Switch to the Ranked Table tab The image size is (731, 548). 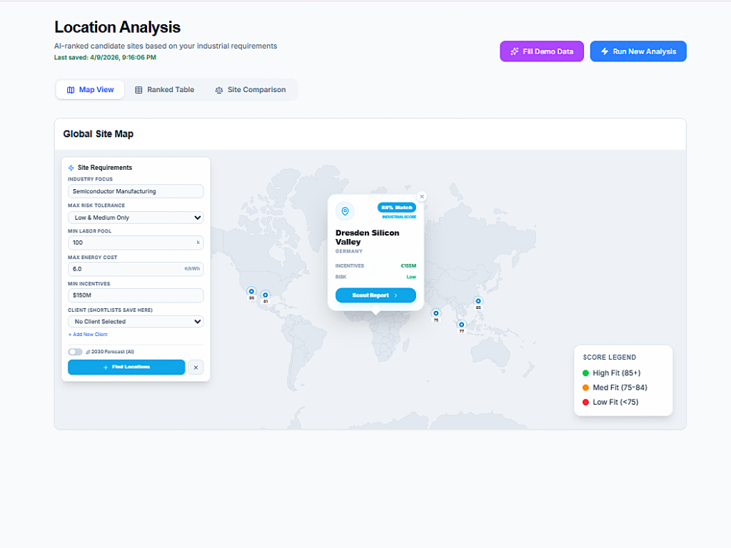point(164,90)
